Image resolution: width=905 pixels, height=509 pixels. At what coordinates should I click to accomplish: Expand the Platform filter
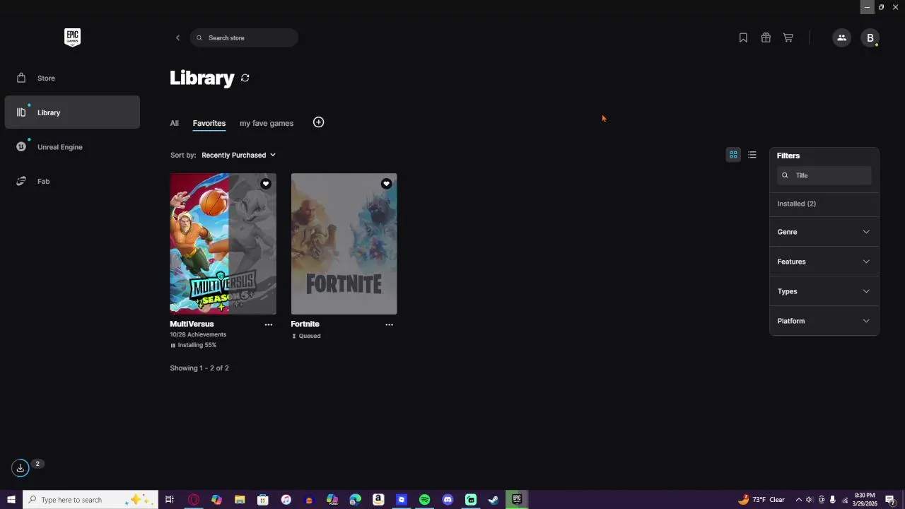tap(824, 321)
